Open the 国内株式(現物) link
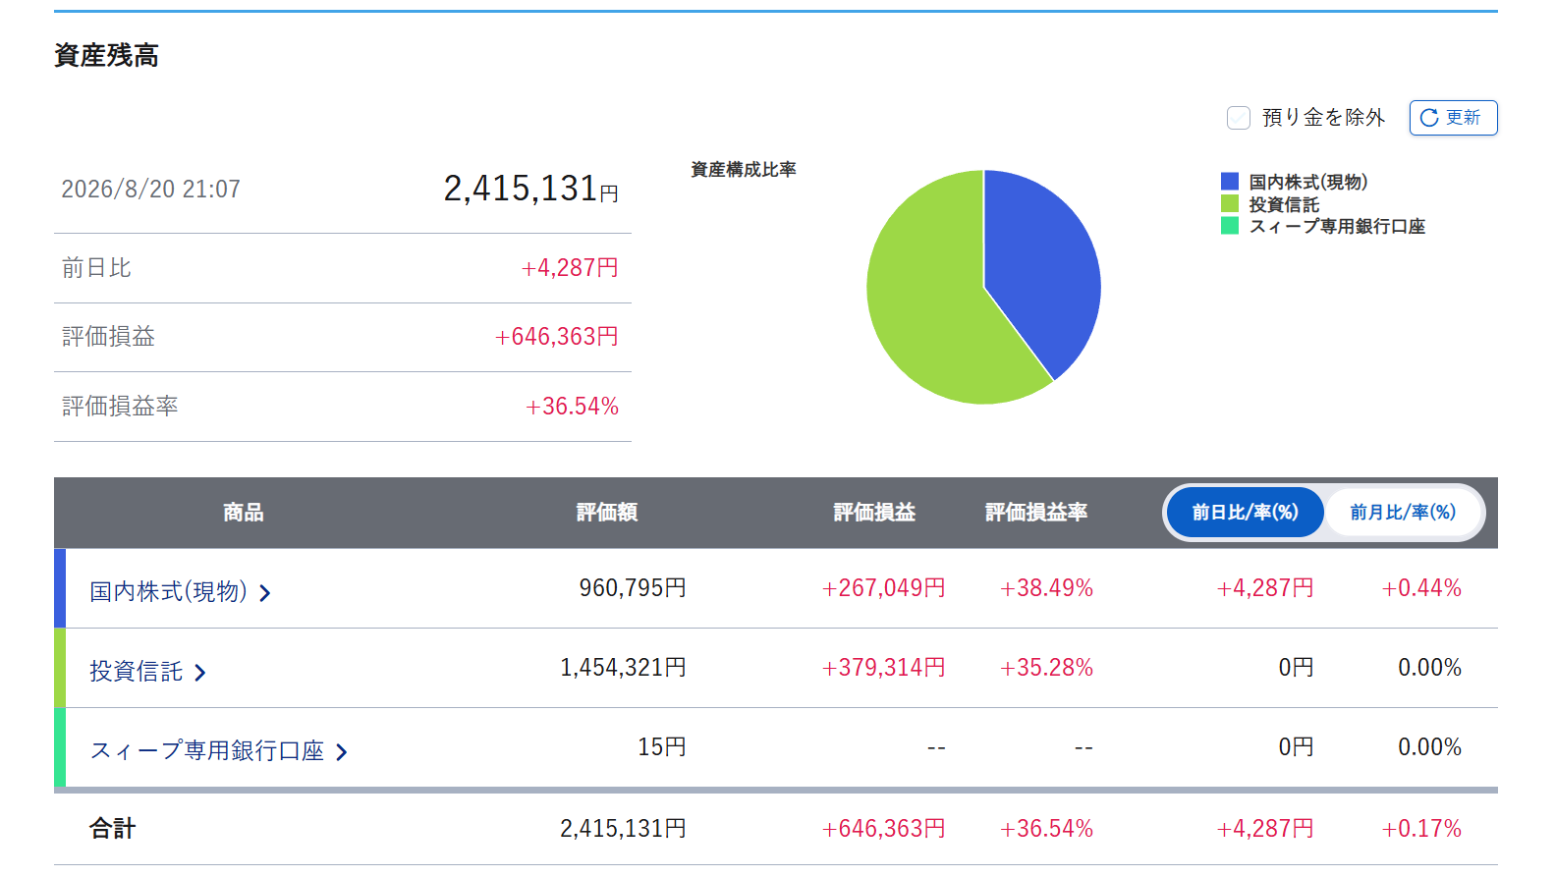 (168, 591)
